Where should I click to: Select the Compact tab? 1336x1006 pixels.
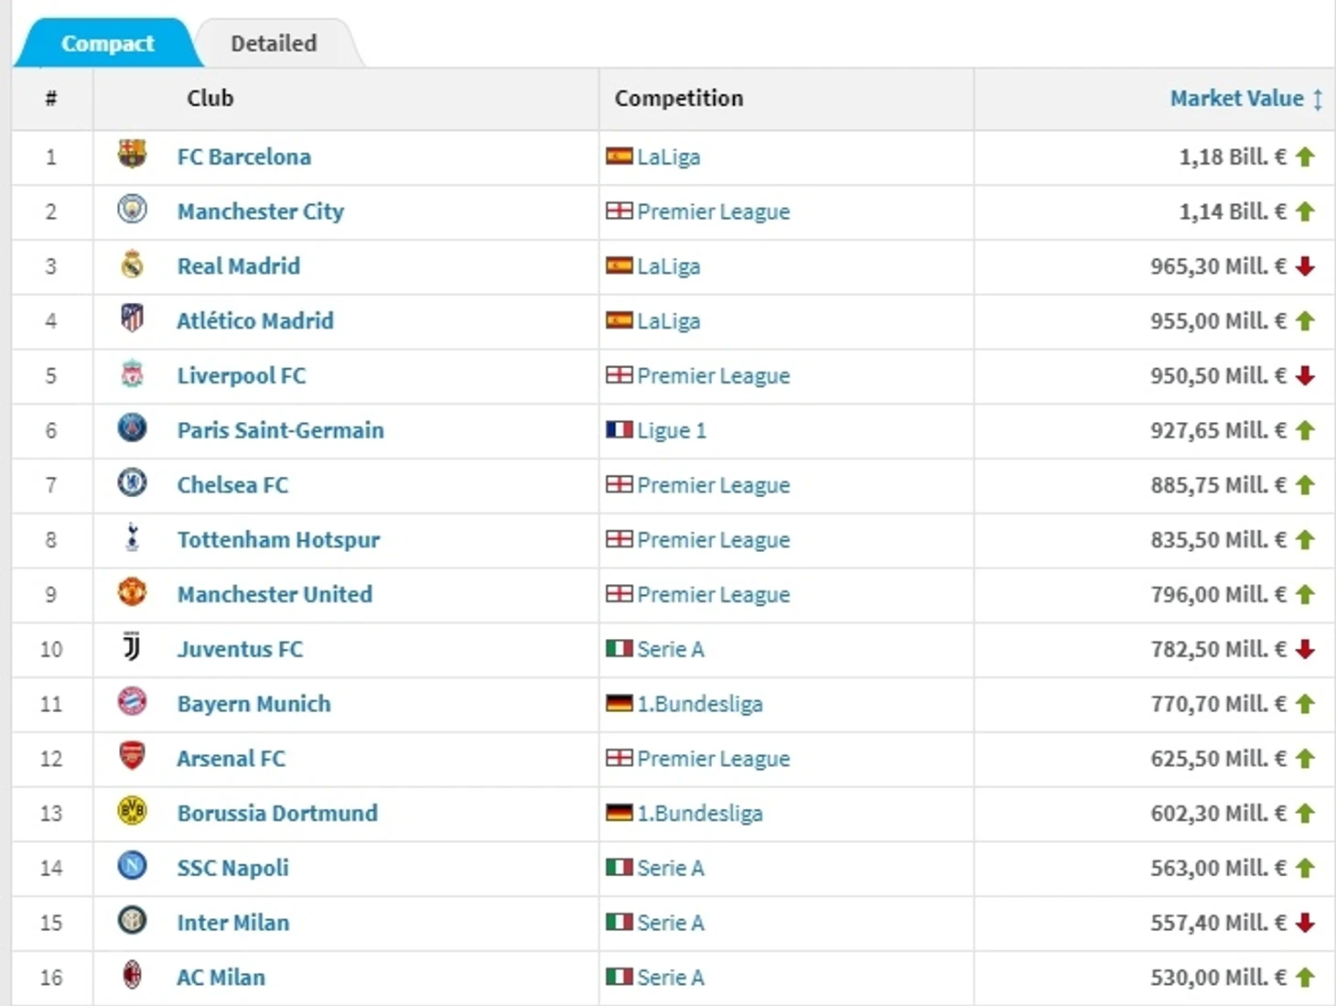click(107, 43)
